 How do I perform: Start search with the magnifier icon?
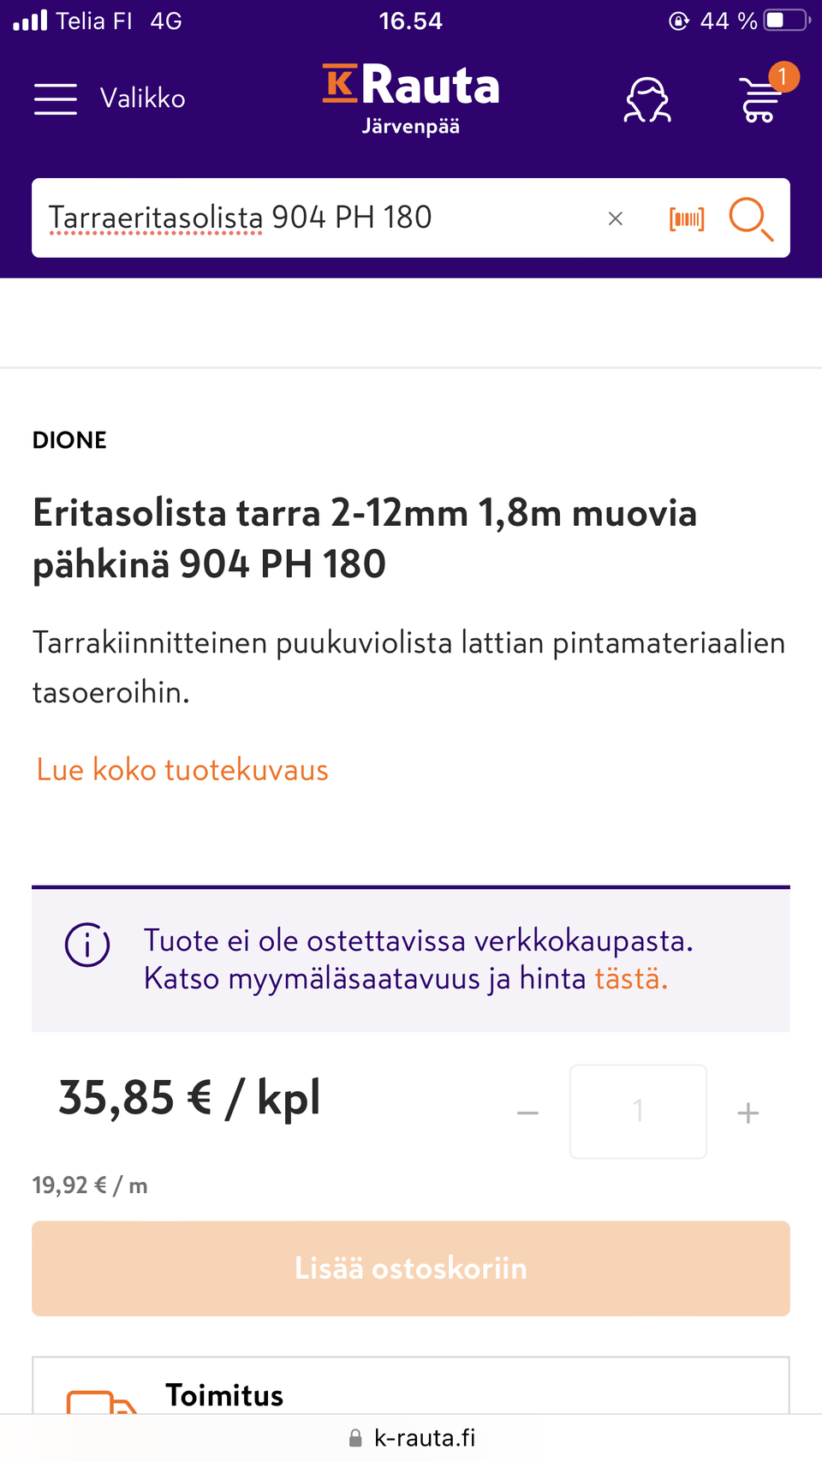750,220
